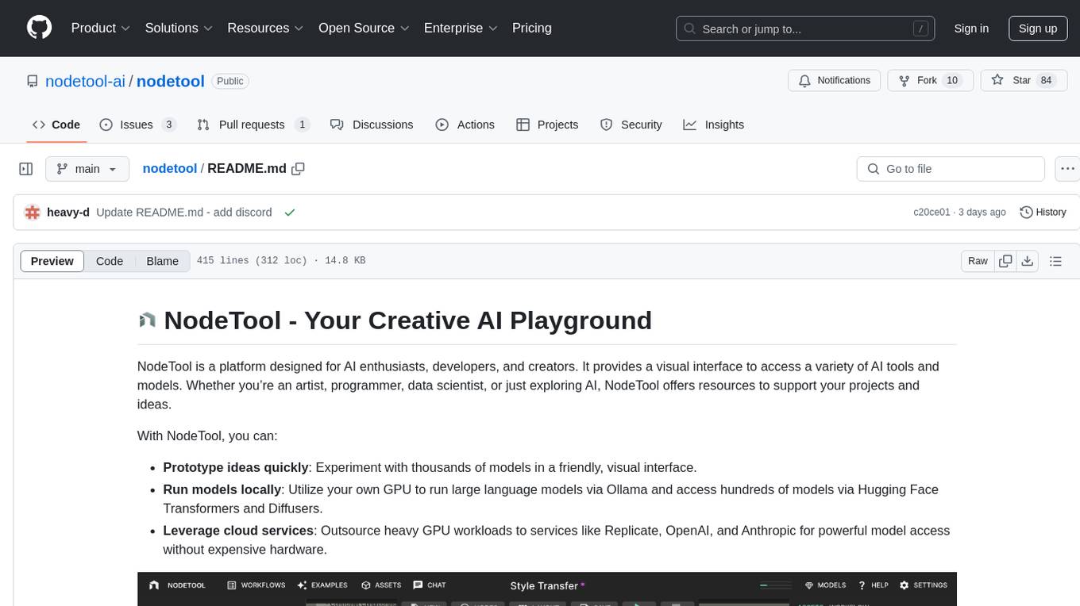
Task: Open file History
Action: click(1043, 213)
